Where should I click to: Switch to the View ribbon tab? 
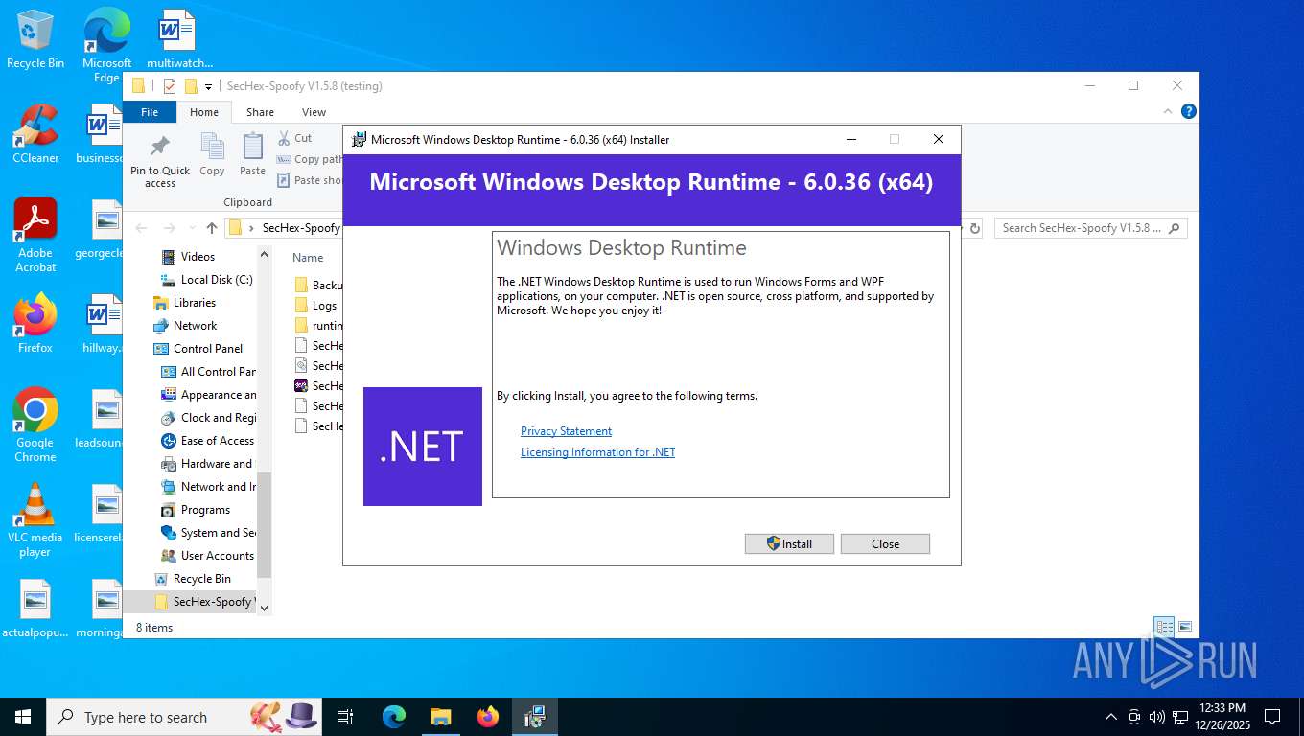[314, 112]
